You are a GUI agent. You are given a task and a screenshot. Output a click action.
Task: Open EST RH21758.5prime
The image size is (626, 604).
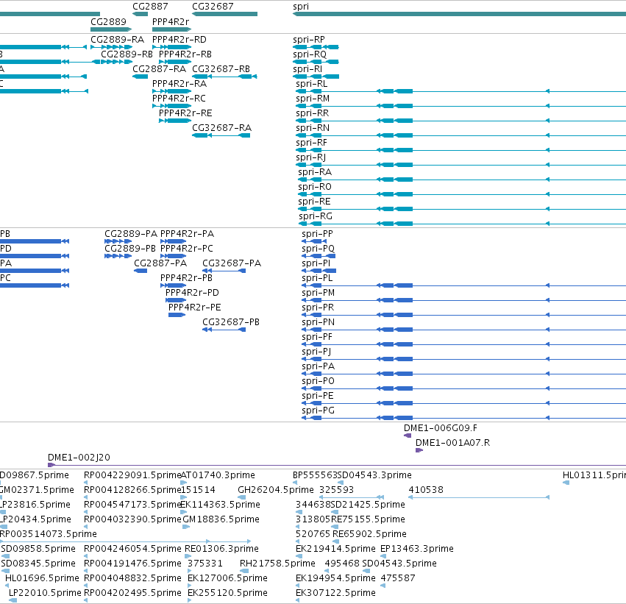click(277, 564)
